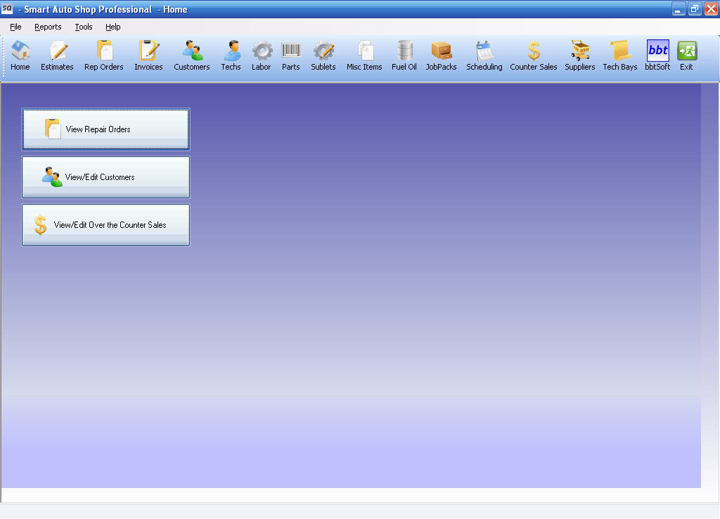Open JobPacks from the toolbar
Screen dimensions: 720x519
click(x=441, y=55)
